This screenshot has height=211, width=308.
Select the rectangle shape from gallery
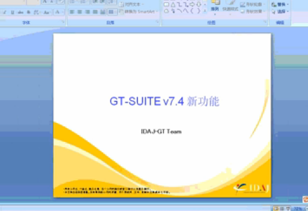click(x=166, y=5)
